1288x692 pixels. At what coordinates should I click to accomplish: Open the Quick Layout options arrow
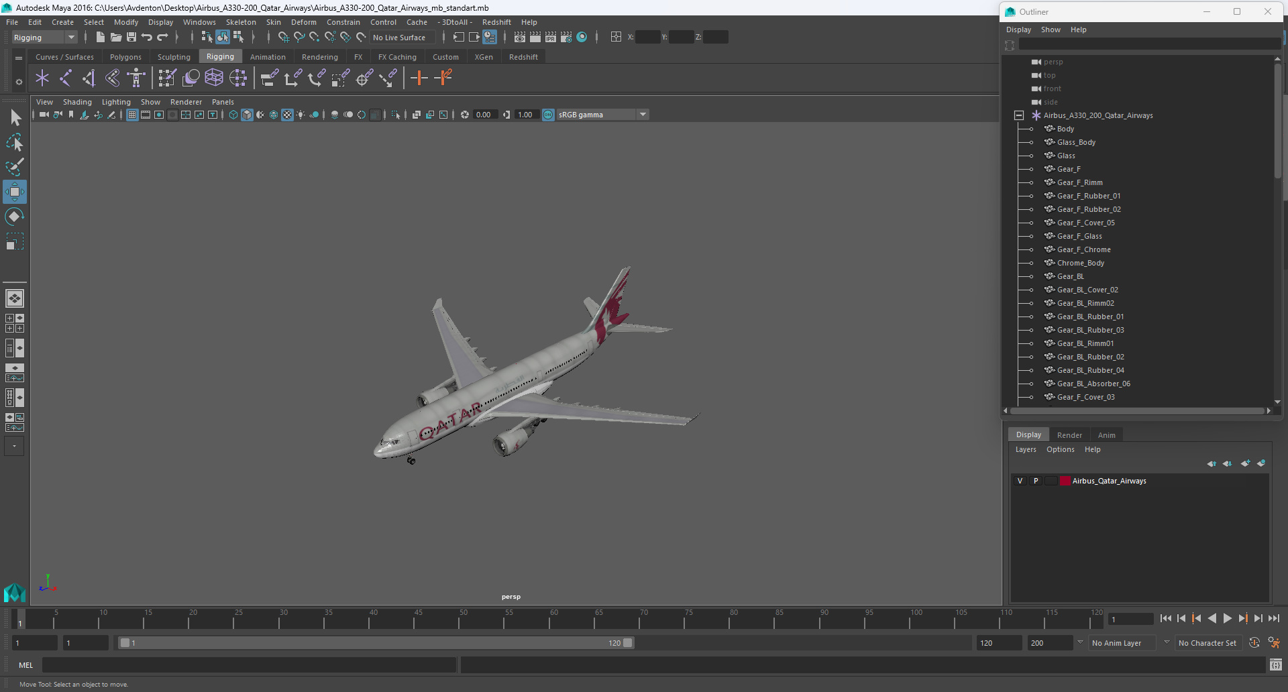(x=14, y=446)
